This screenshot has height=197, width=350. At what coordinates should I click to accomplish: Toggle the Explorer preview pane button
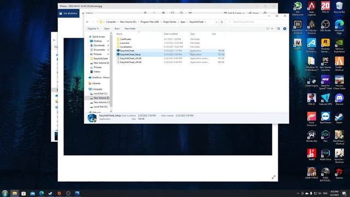(x=278, y=28)
